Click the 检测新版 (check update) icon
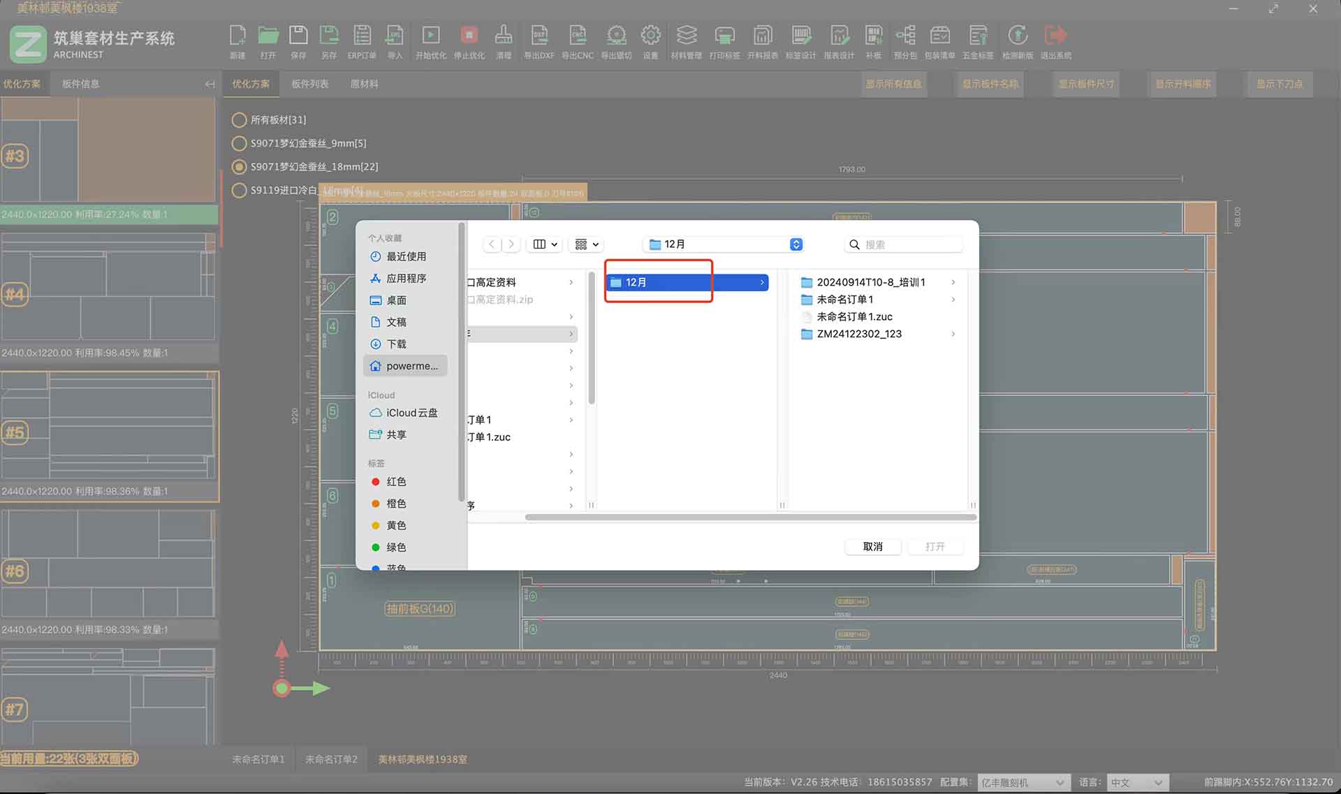Viewport: 1341px width, 794px height. tap(1017, 36)
